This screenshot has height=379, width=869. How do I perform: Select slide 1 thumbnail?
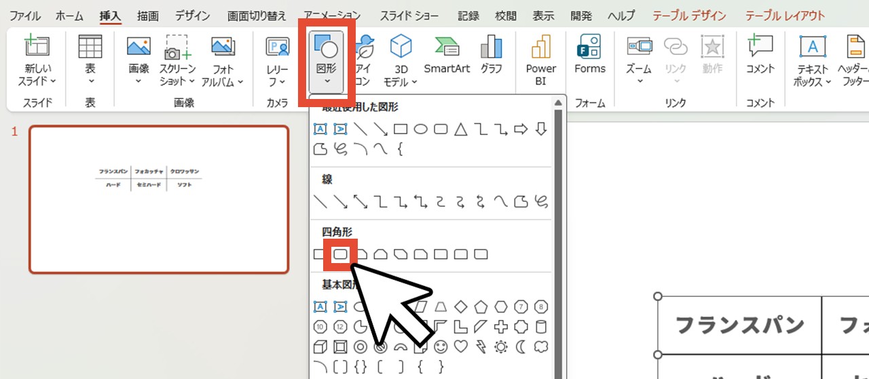pyautogui.click(x=159, y=199)
